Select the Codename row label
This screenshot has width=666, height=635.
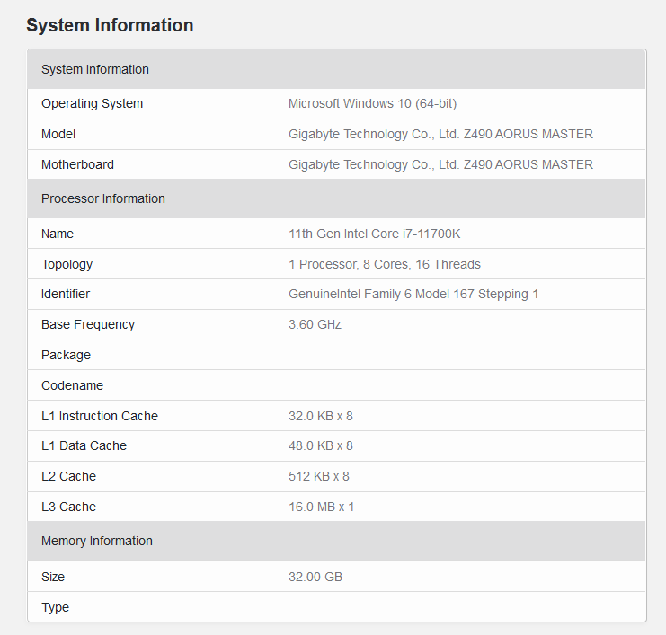click(x=72, y=385)
